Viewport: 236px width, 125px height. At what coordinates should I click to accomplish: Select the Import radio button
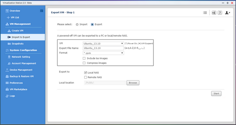click(x=77, y=24)
